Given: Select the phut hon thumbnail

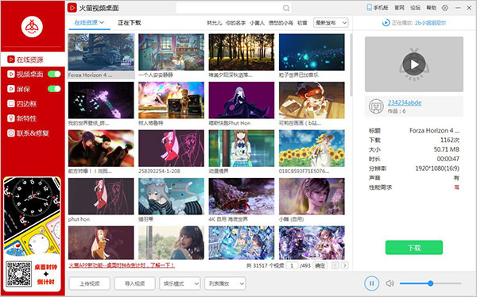Looking at the screenshot, I should [x=101, y=196].
